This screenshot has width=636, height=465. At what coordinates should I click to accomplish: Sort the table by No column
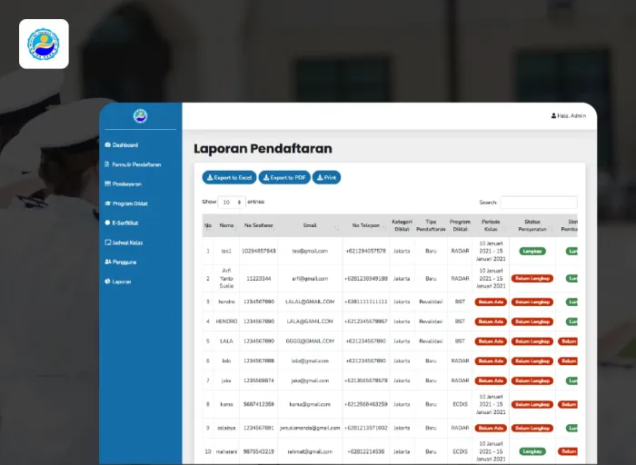208,225
